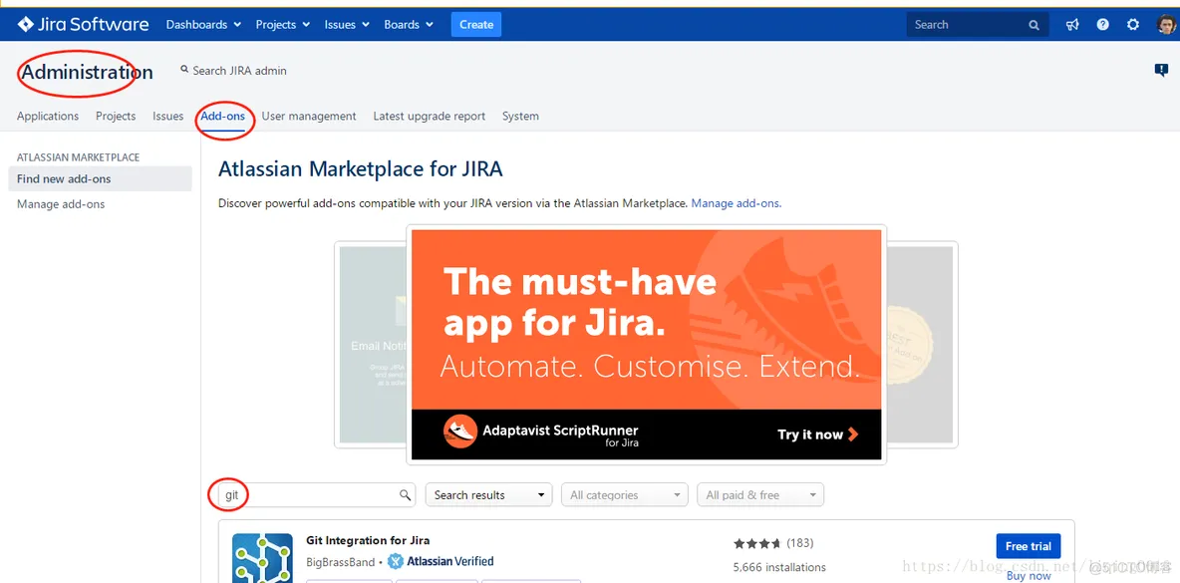Open the Dashboards dropdown menu

coord(203,24)
